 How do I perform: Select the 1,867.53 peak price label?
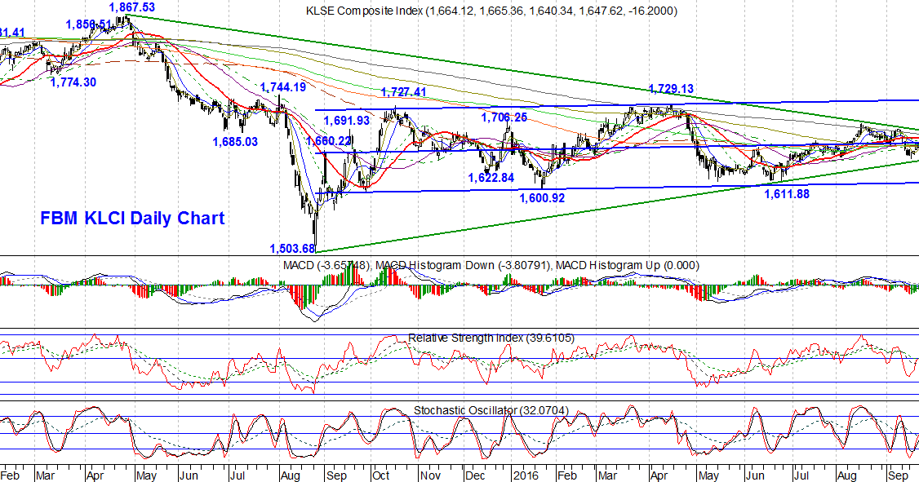132,7
